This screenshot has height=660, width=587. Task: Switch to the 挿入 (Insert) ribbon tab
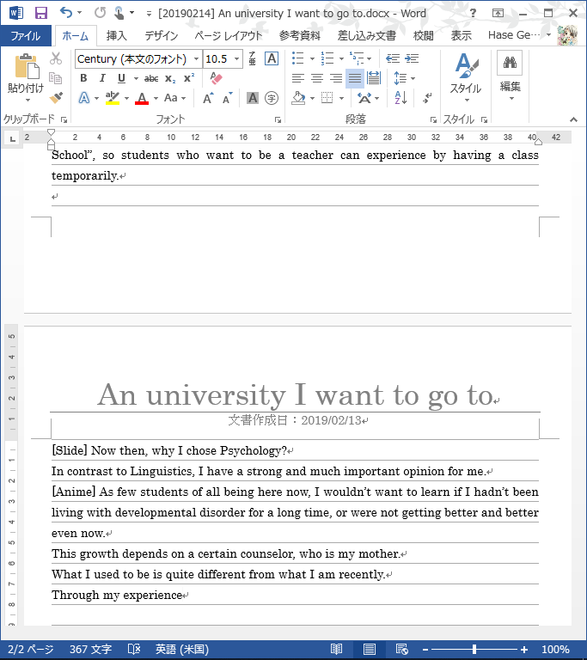(116, 35)
